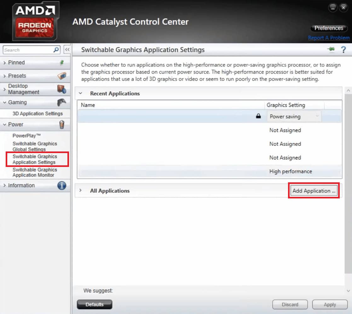Click the green pin icon beside Pinned

62,63
